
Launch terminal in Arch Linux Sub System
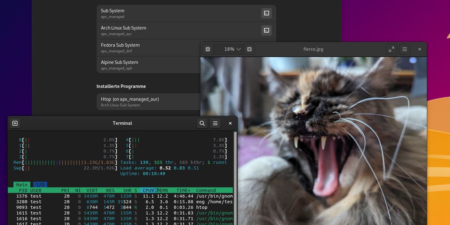[266, 30]
